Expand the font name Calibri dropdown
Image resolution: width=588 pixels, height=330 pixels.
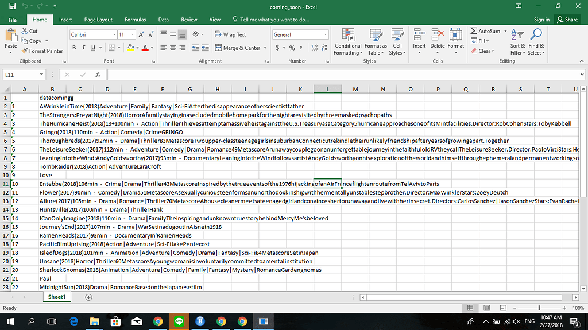click(x=113, y=35)
